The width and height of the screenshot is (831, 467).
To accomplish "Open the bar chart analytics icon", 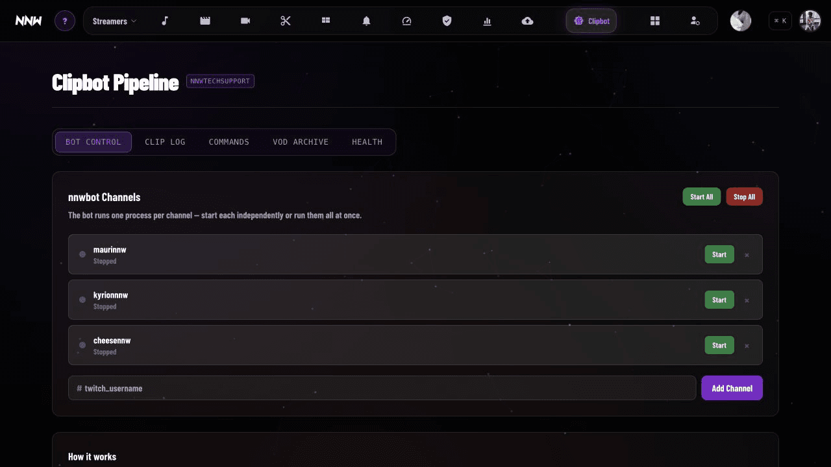I will pyautogui.click(x=487, y=21).
